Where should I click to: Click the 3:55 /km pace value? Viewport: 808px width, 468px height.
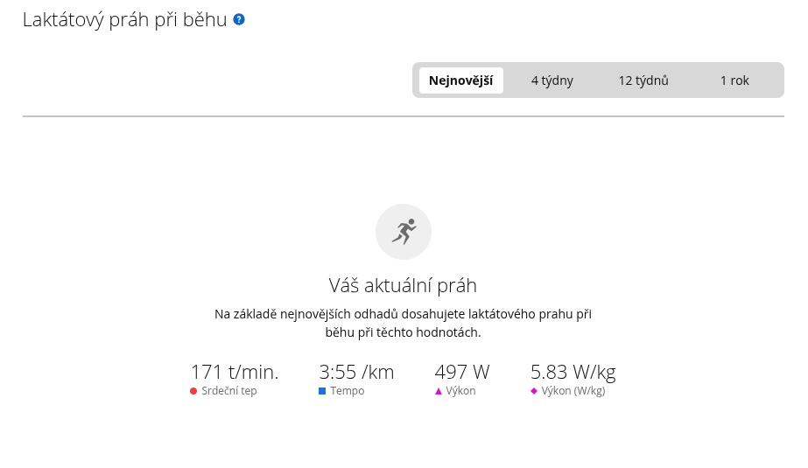click(356, 372)
